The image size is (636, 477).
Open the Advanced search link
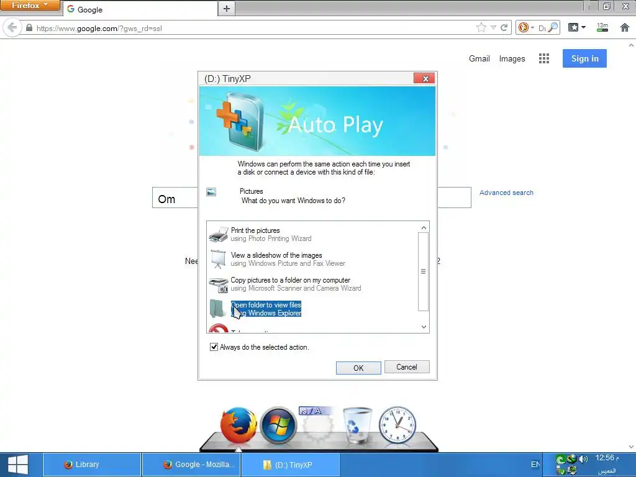[506, 193]
